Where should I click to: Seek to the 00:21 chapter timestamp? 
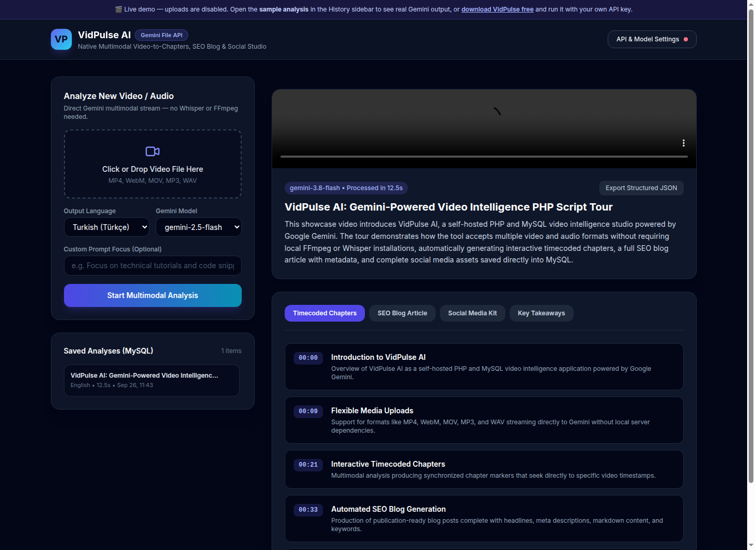(308, 465)
